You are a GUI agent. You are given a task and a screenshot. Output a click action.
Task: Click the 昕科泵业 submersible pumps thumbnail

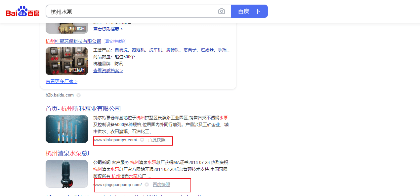67,129
